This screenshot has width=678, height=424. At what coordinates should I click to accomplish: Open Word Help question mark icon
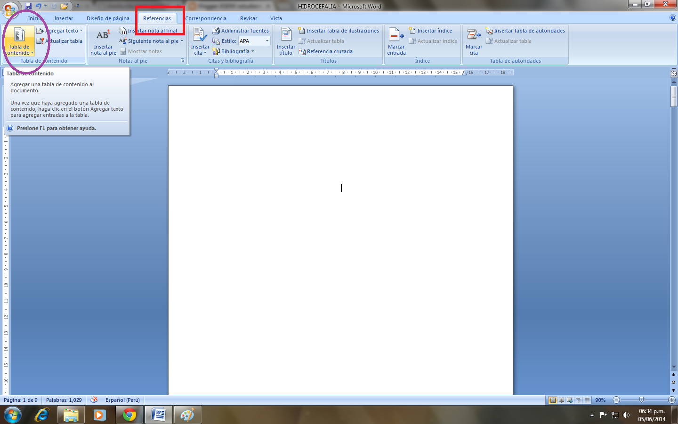672,18
